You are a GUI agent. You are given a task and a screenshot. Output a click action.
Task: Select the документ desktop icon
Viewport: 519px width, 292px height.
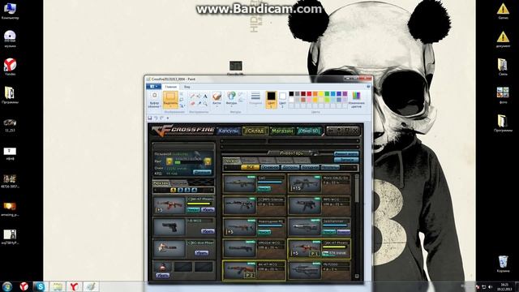tap(503, 39)
